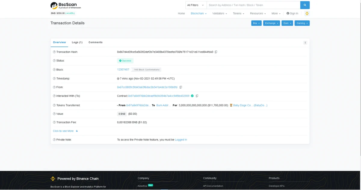Open the Burn Addr... link

coord(164,105)
